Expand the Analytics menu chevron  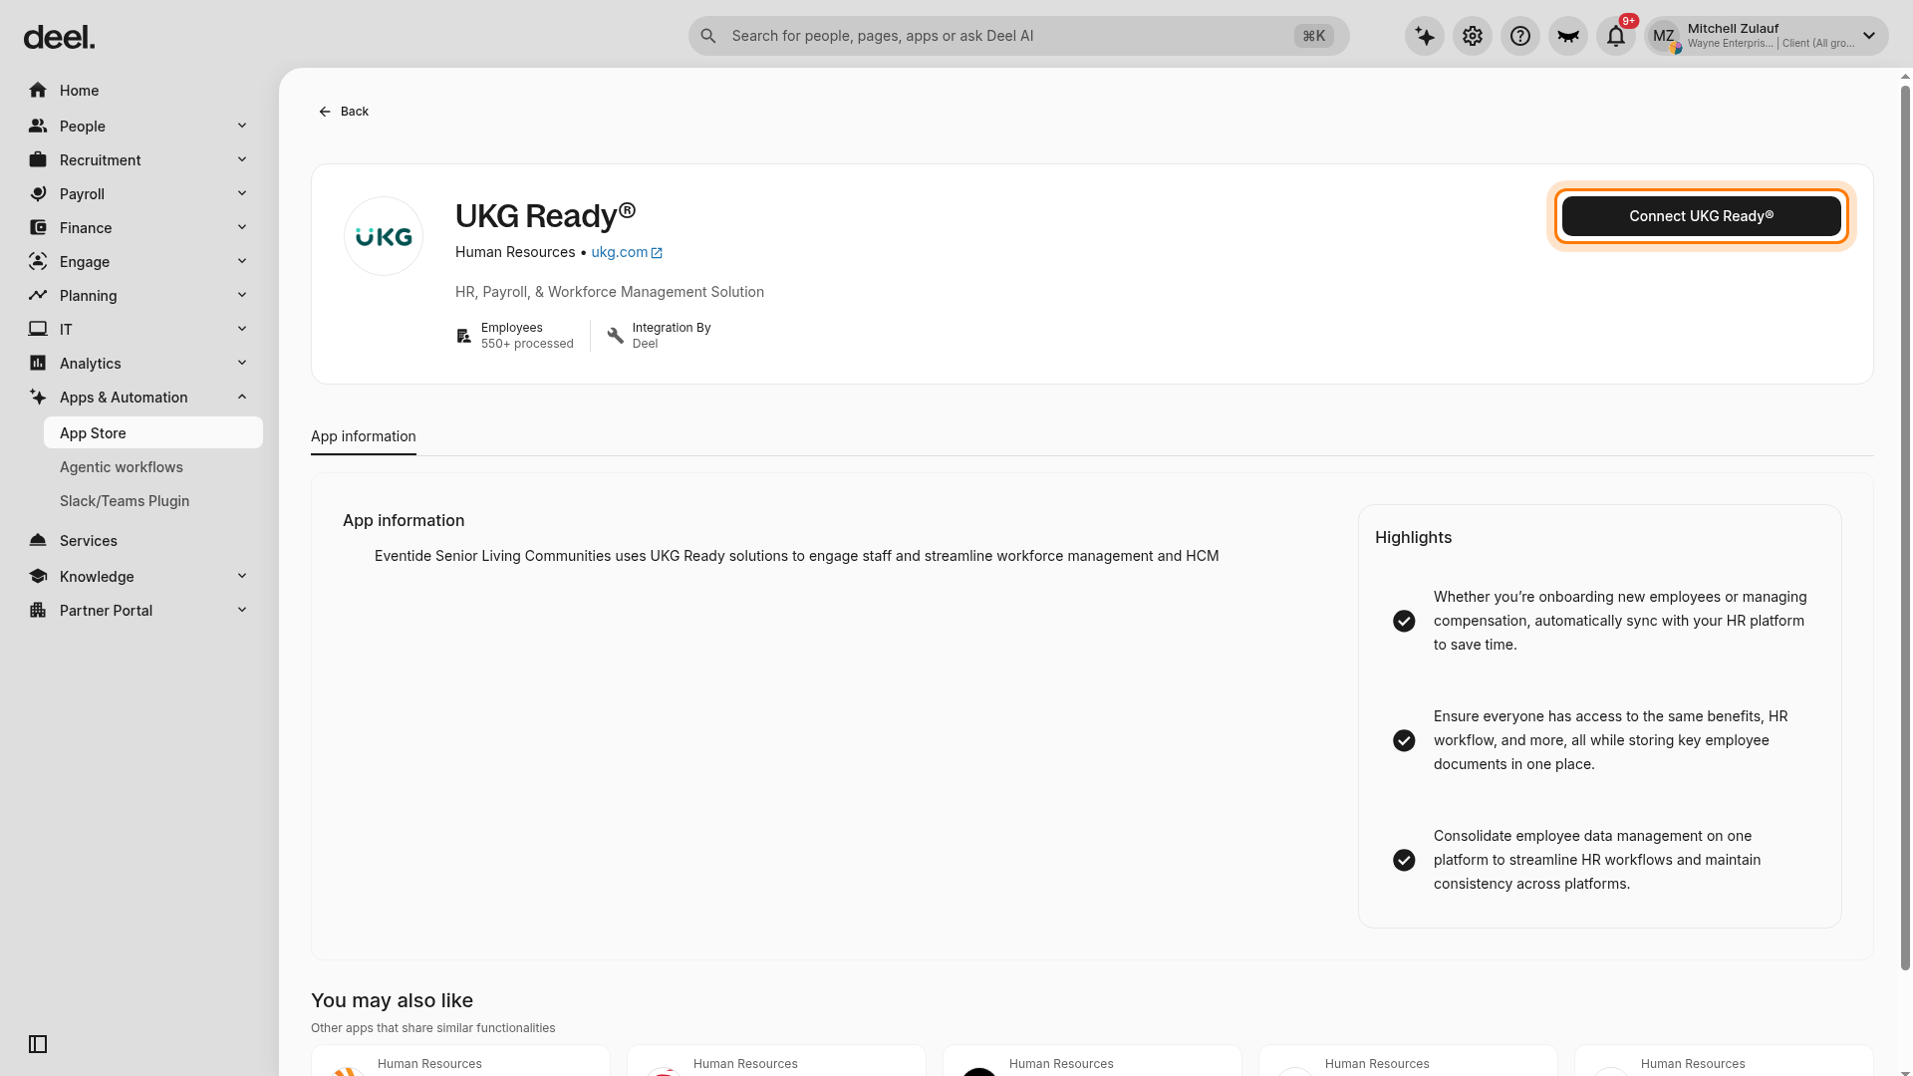point(242,363)
